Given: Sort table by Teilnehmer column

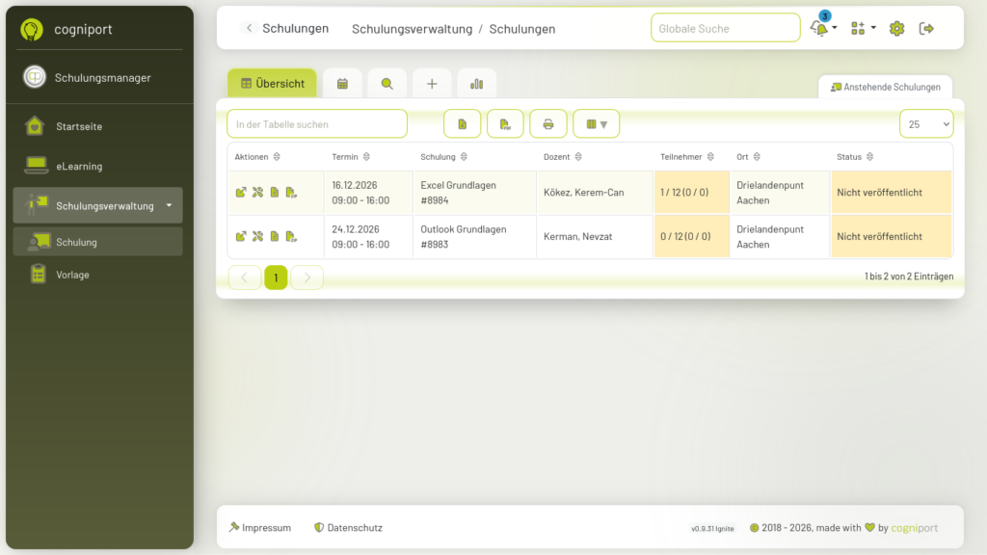Looking at the screenshot, I should point(686,157).
